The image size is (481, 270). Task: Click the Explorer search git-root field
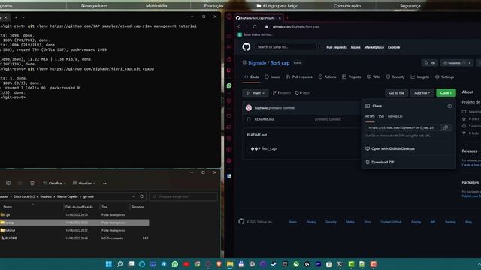[x=183, y=196]
